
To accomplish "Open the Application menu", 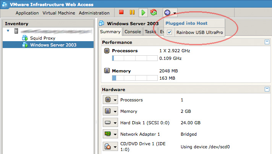I will (27, 13).
